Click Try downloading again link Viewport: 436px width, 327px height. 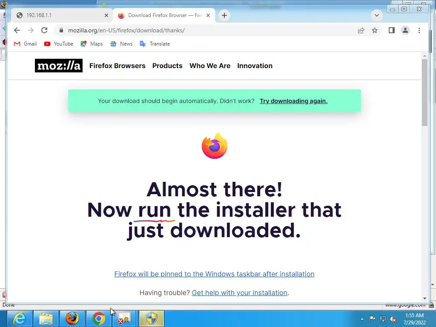point(293,101)
